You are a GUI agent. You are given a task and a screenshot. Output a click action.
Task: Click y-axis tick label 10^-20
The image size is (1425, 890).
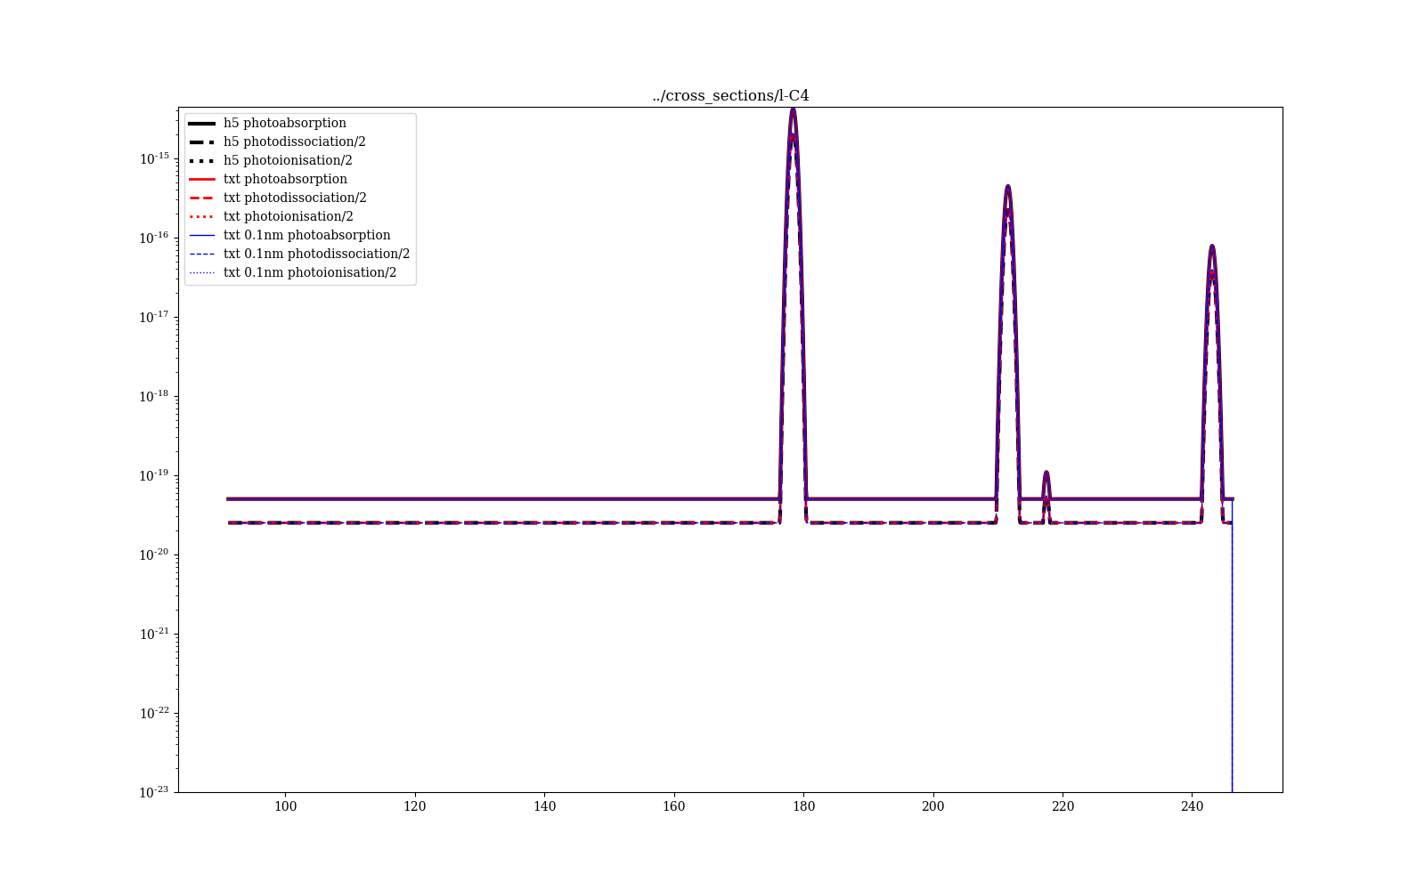154,554
